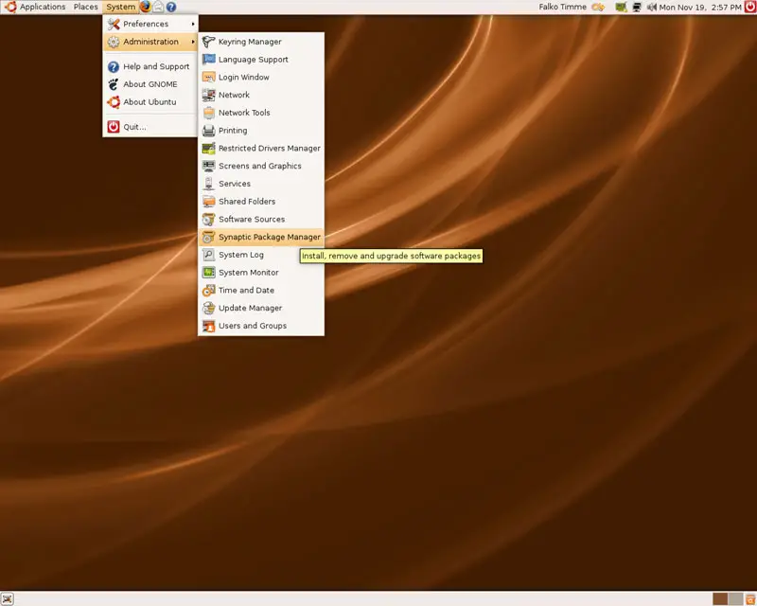Click the fast user switch icon
Screen dimensions: 757x606
pyautogui.click(x=598, y=7)
